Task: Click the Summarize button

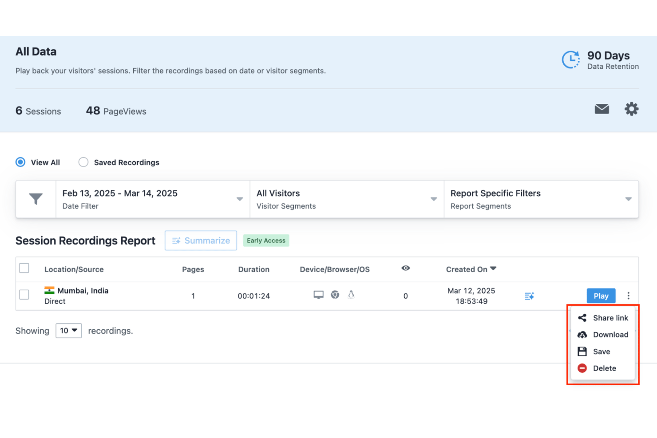Action: [201, 241]
